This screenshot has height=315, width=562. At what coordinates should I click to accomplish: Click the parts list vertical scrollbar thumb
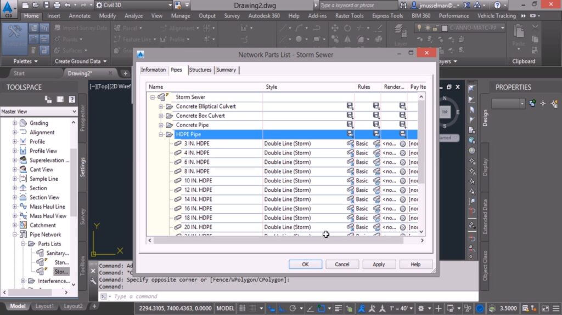coord(421,142)
